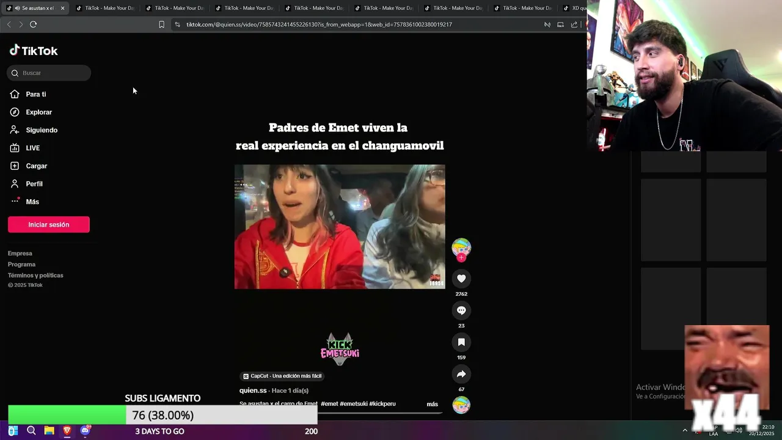Open the #kickperu hashtag
This screenshot has height=440, width=782.
pos(382,404)
